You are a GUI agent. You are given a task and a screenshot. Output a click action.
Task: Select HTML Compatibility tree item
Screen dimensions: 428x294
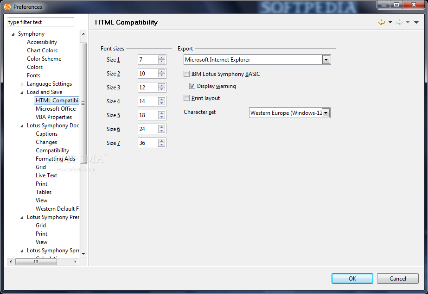coord(57,100)
